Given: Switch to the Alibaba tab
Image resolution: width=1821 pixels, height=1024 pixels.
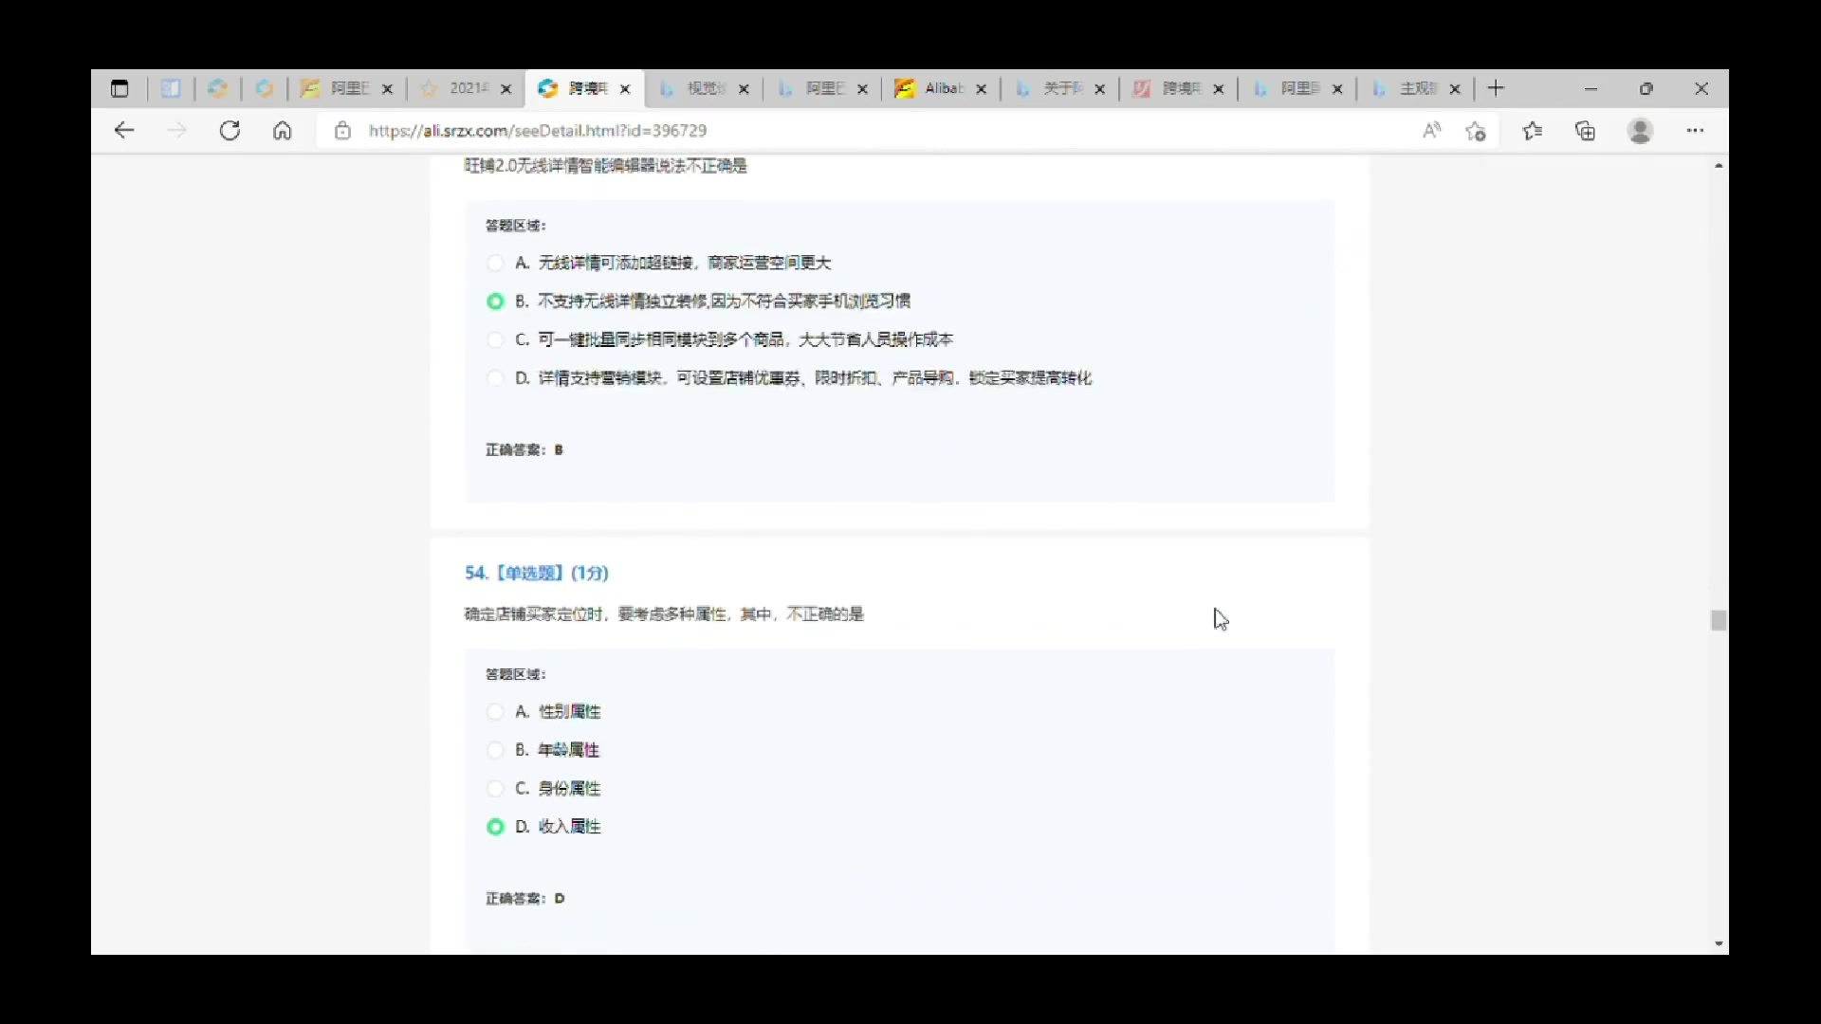Looking at the screenshot, I should tap(942, 88).
